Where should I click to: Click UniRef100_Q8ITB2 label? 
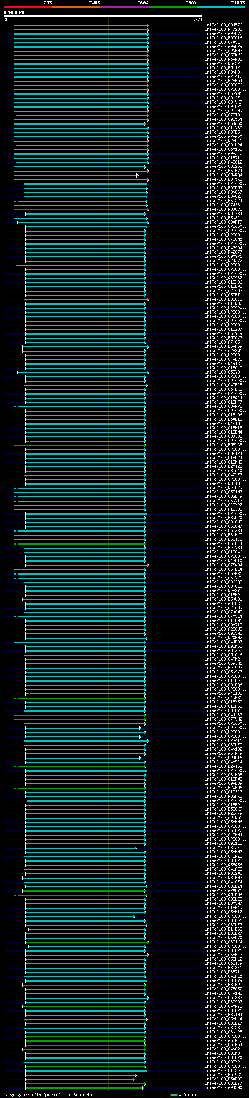(x=223, y=483)
